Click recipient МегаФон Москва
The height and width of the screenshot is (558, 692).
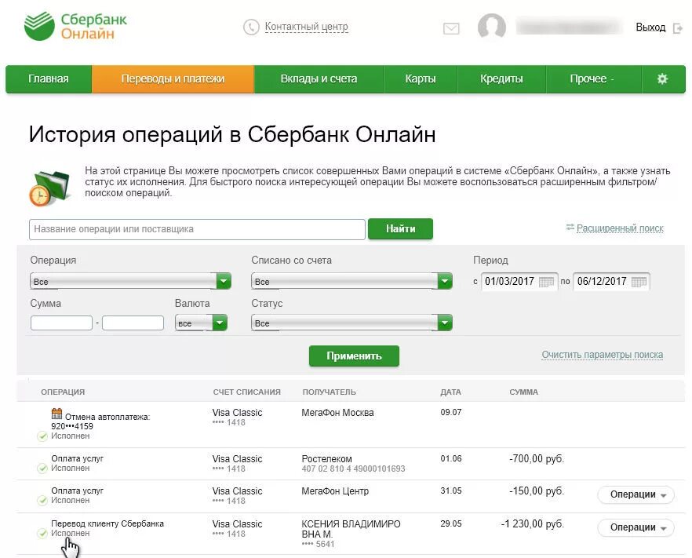[x=337, y=413]
